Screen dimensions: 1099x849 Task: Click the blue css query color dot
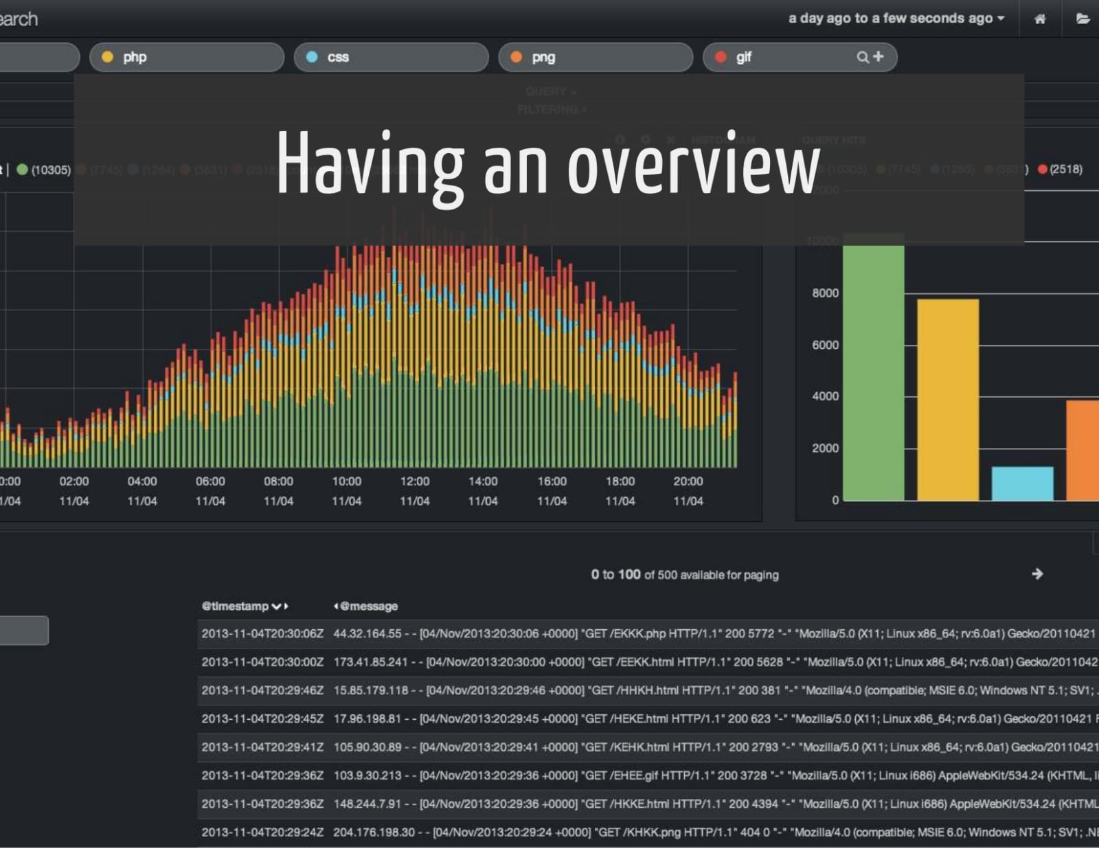[x=312, y=57]
